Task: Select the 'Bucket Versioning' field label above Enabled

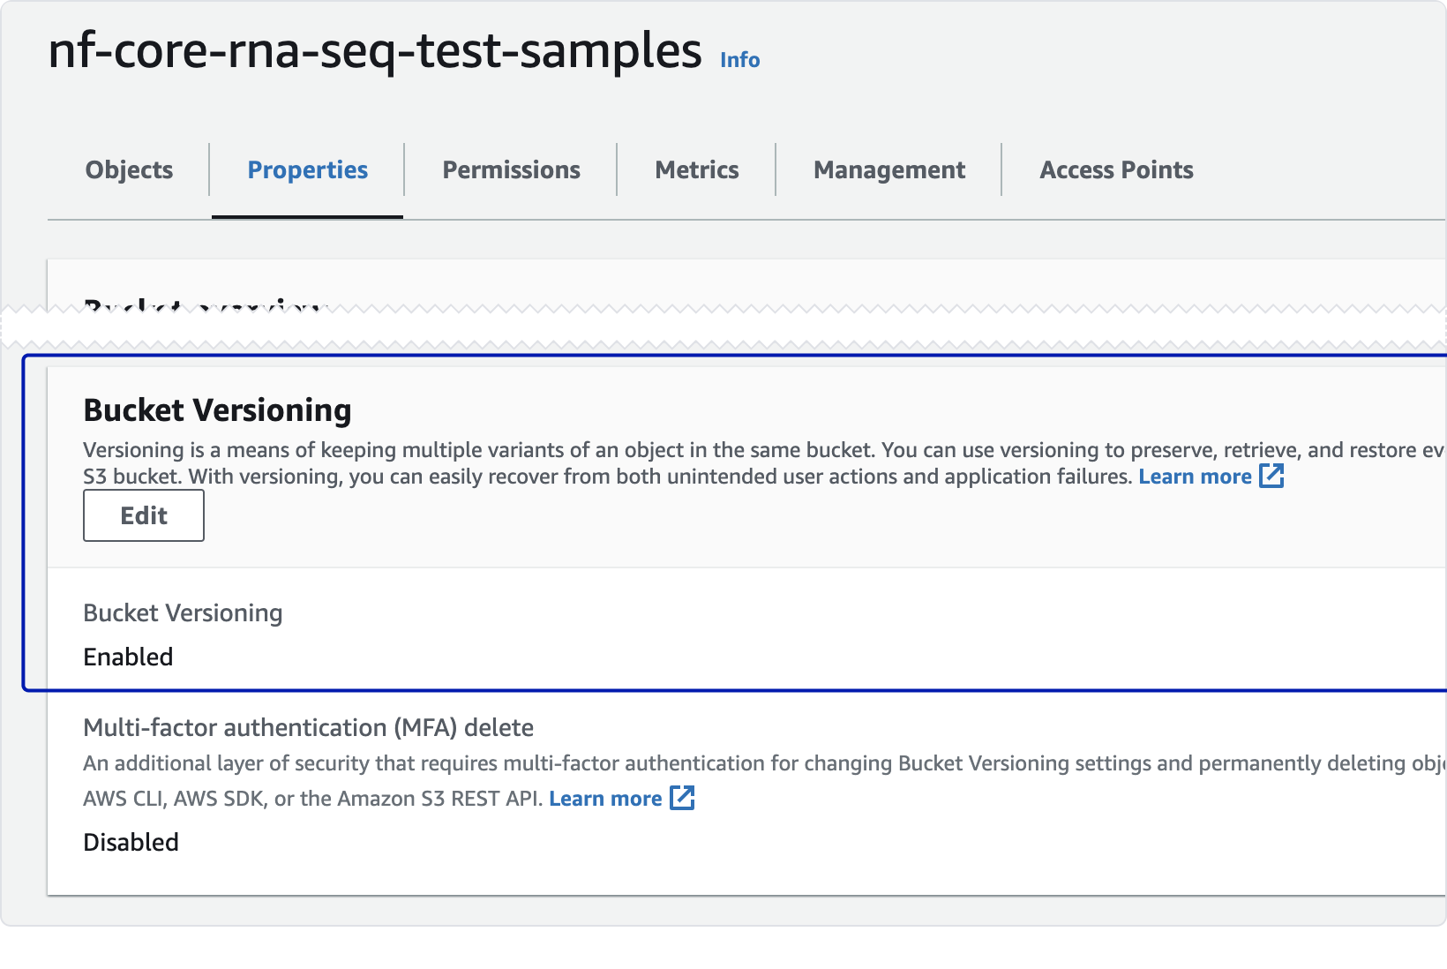Action: (183, 613)
